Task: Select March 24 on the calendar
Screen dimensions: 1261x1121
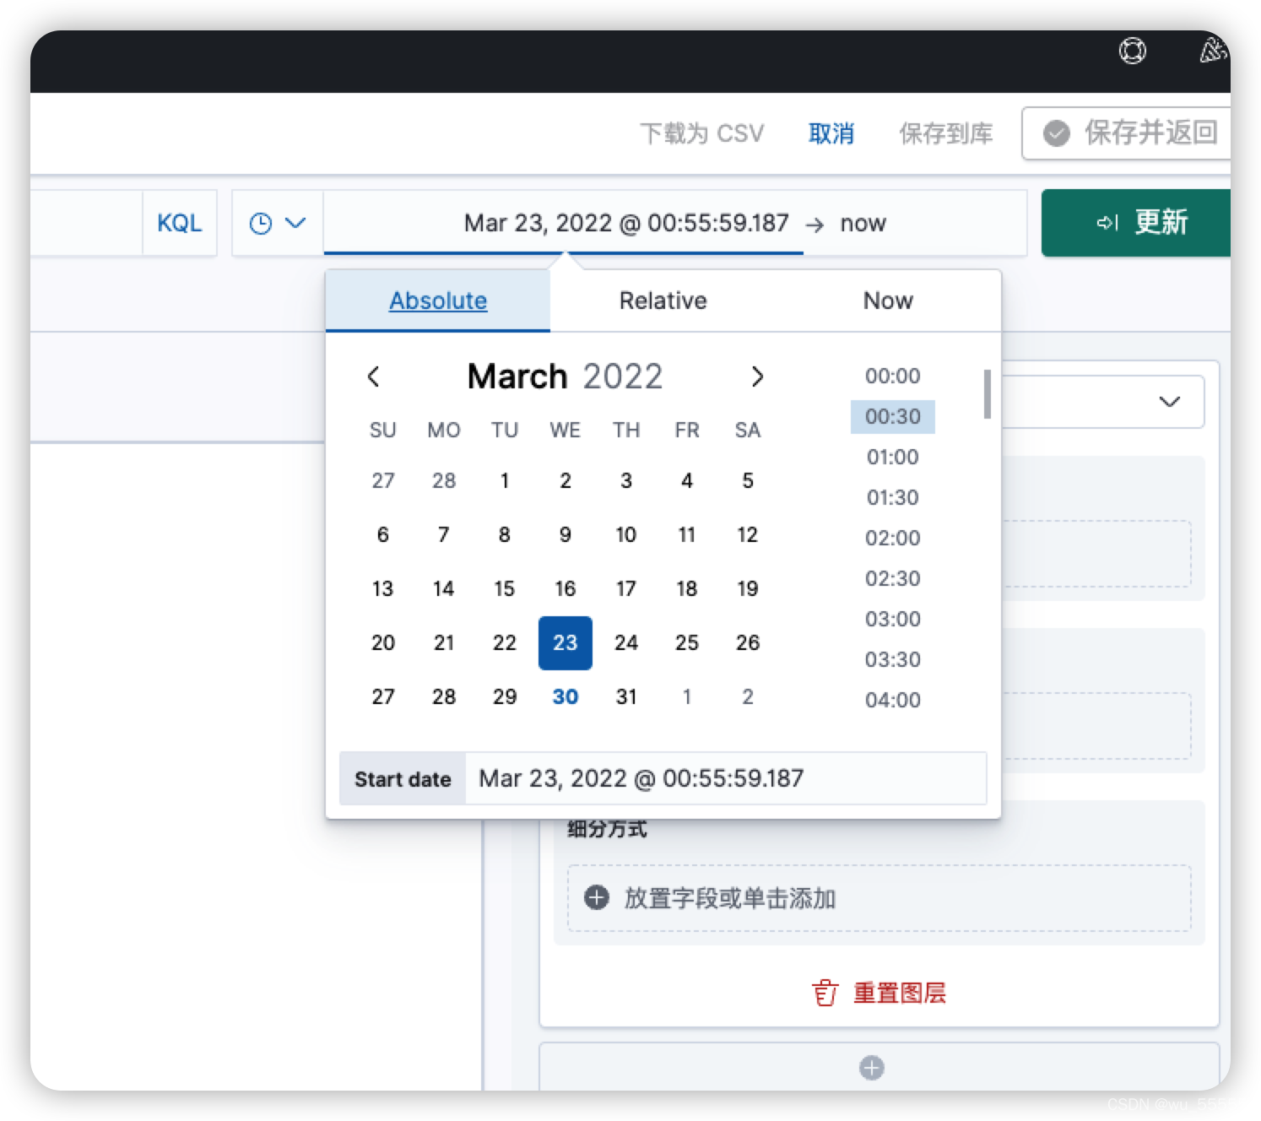Action: click(x=626, y=643)
